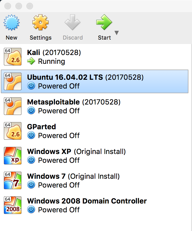Click Kali's green Running status arrow
The width and height of the screenshot is (192, 231).
[31, 61]
